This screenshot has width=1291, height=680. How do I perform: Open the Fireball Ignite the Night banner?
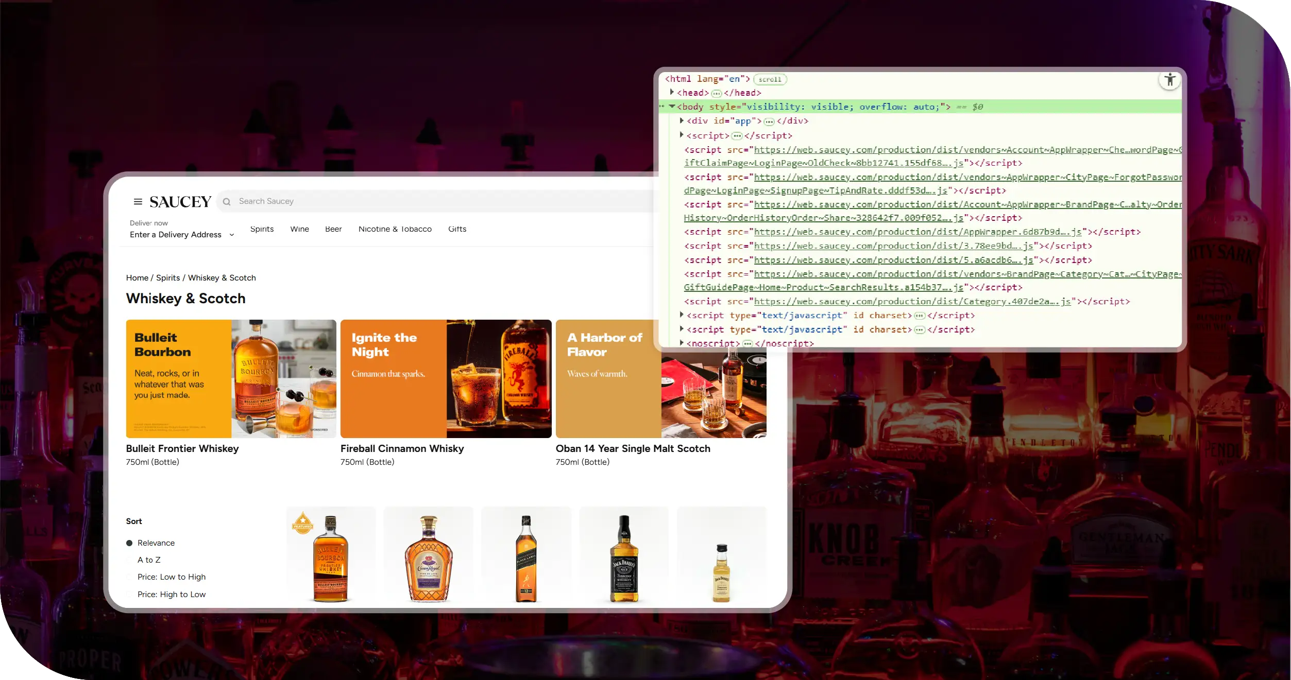point(446,378)
